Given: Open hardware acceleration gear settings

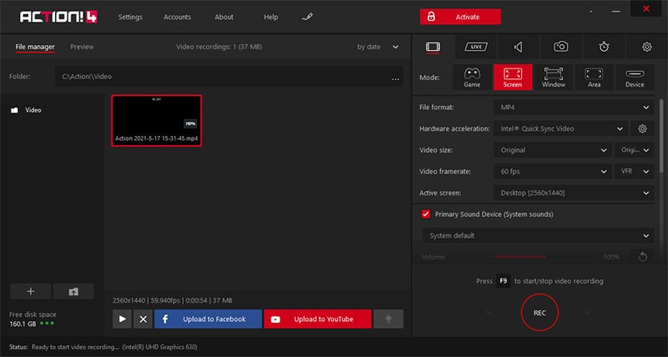Looking at the screenshot, I should pyautogui.click(x=642, y=128).
